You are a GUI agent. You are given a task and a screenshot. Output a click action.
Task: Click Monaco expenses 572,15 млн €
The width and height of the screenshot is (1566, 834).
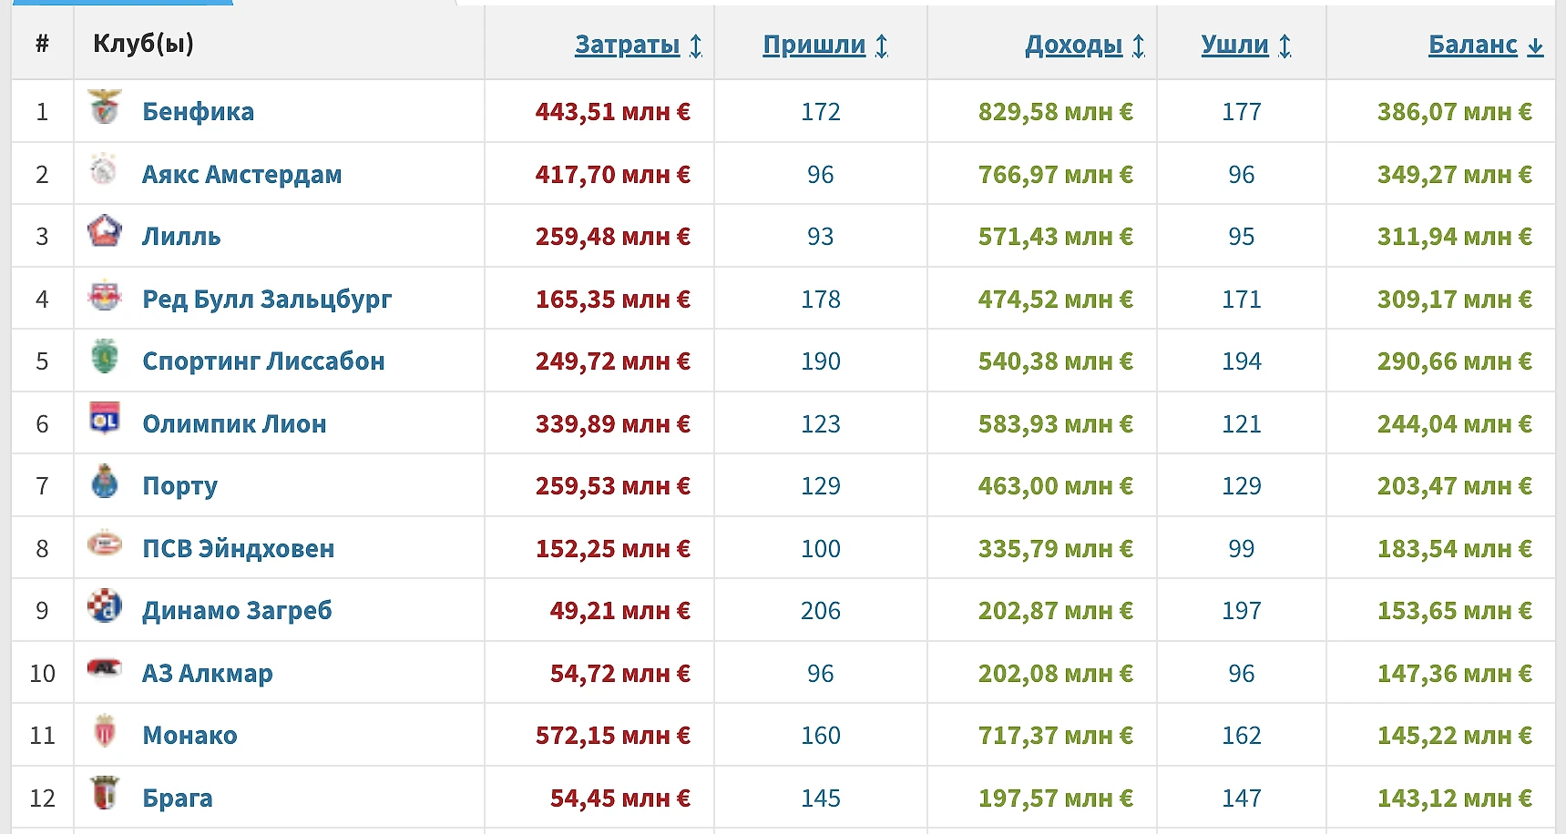pyautogui.click(x=613, y=735)
